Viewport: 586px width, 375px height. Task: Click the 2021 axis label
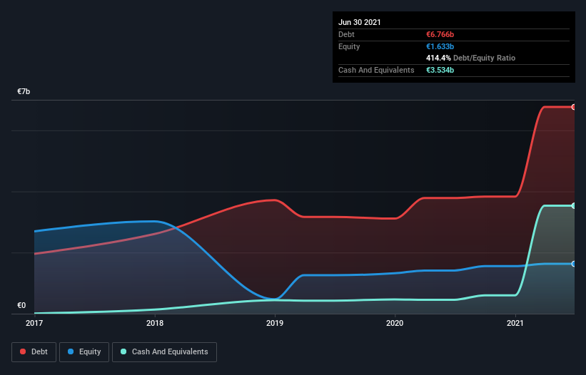pyautogui.click(x=515, y=323)
